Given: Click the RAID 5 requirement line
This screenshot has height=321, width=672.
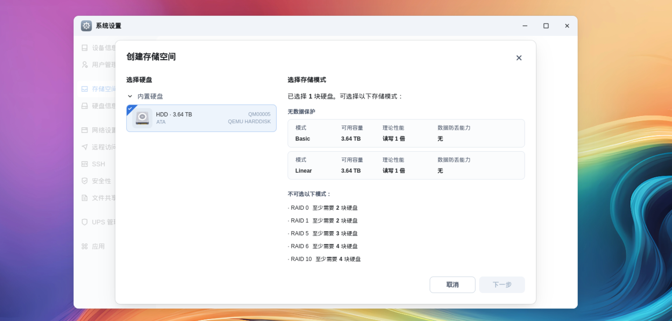Looking at the screenshot, I should point(323,234).
